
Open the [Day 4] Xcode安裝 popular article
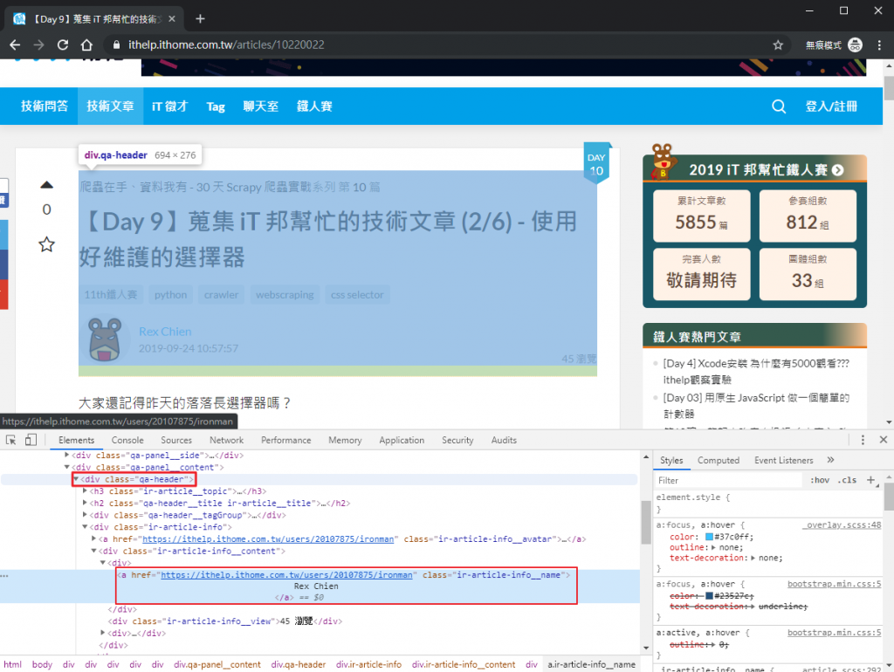756,372
